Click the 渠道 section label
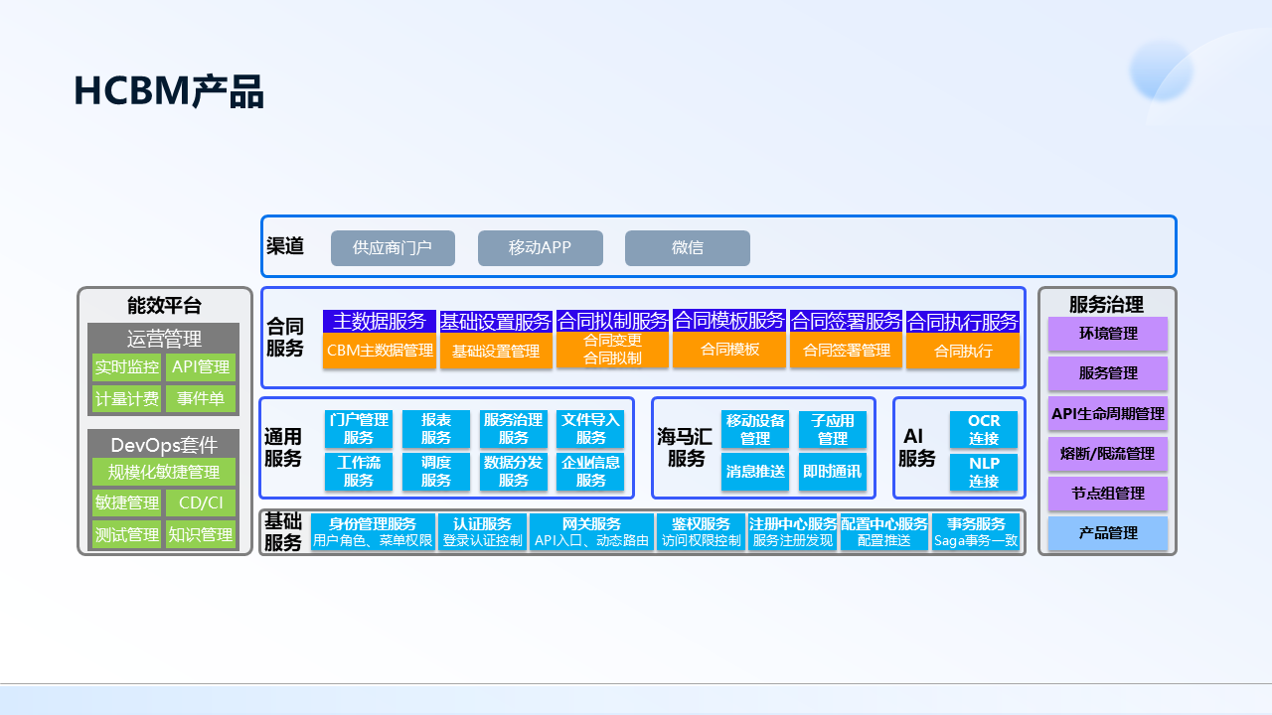Screen dimensions: 1272x715 click(285, 246)
